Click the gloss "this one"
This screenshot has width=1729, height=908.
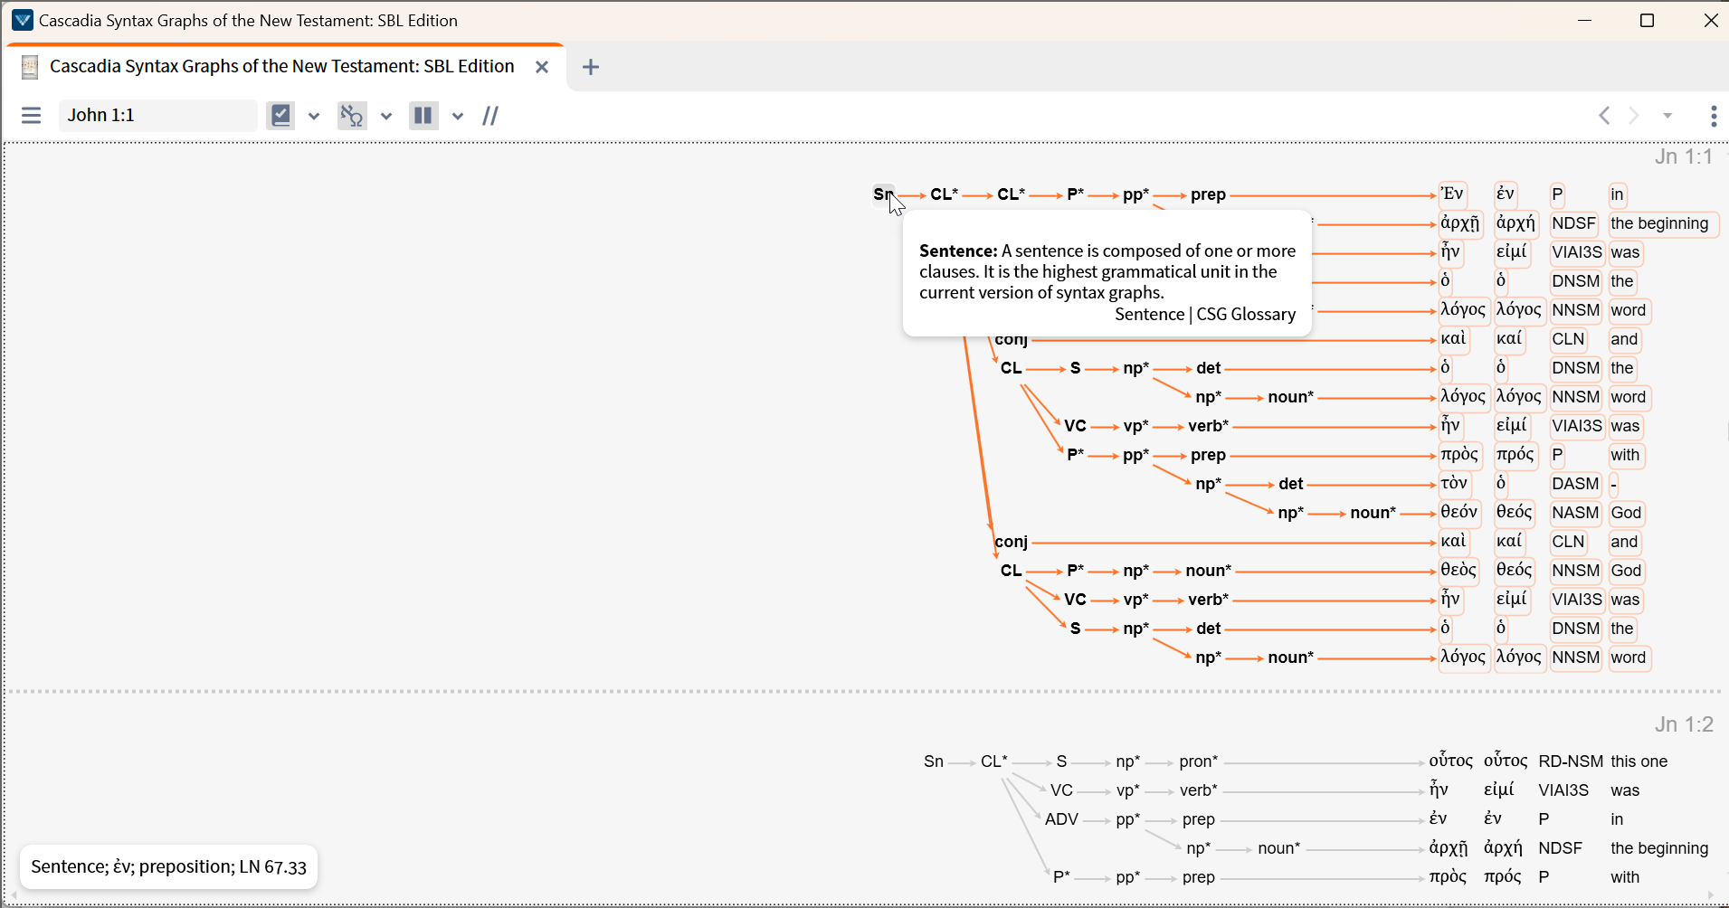tap(1639, 761)
